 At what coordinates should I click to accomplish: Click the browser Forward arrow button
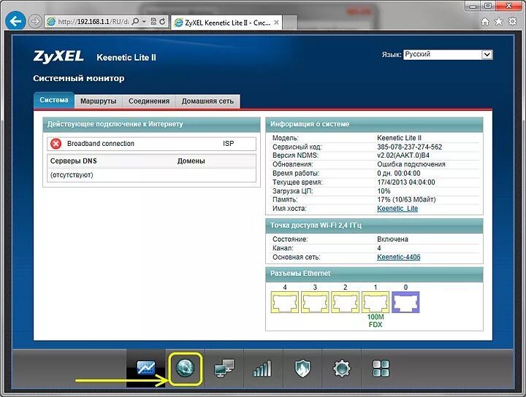click(34, 21)
